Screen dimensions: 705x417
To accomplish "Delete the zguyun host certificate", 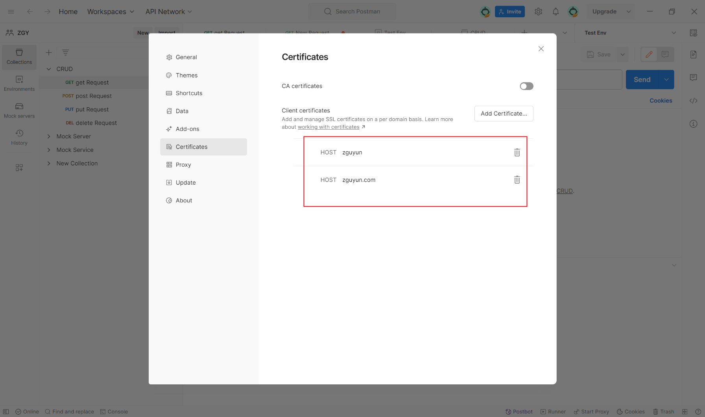I will (x=517, y=152).
